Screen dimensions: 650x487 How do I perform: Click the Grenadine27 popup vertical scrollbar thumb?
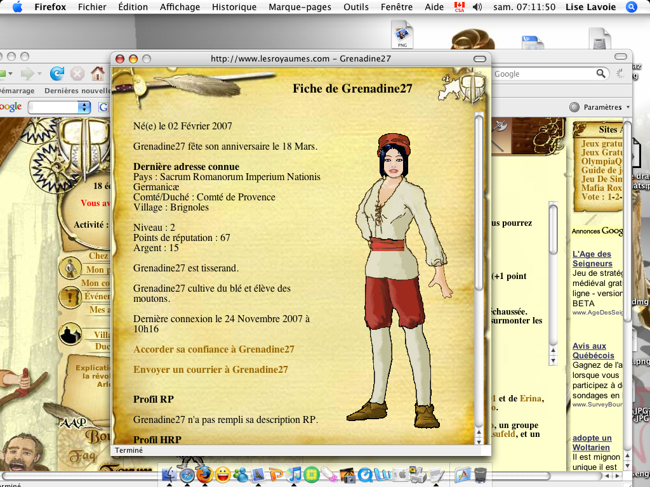point(479,203)
